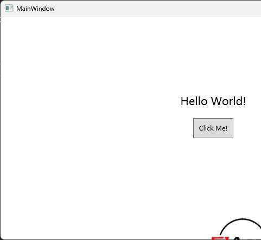Select the "Hello World!" text label

click(x=213, y=101)
